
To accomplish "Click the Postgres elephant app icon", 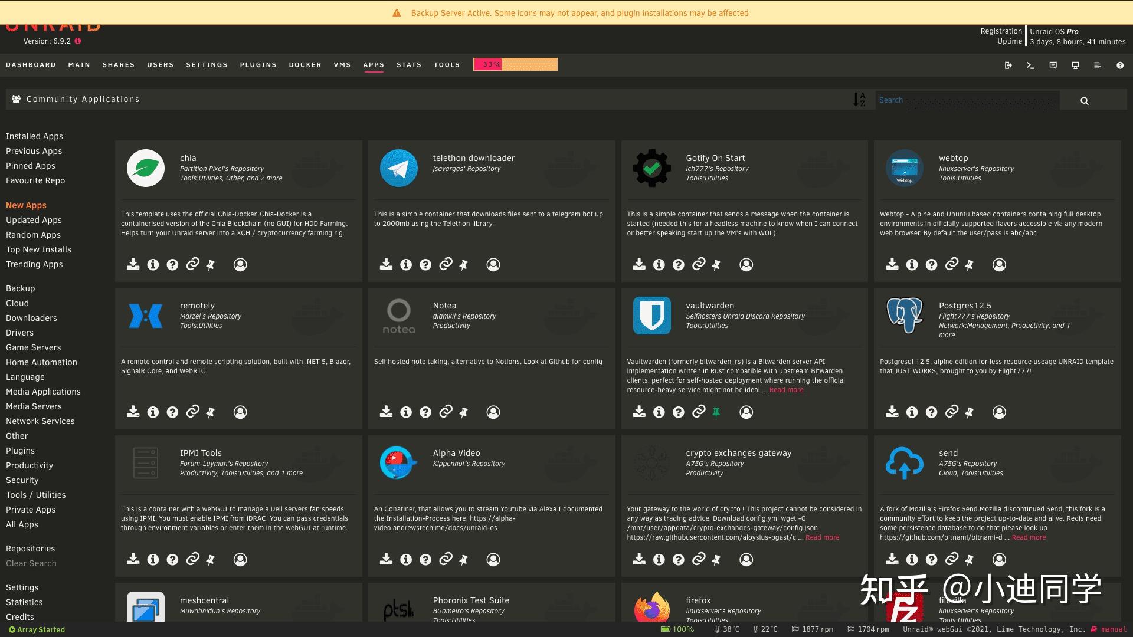I will 905,316.
